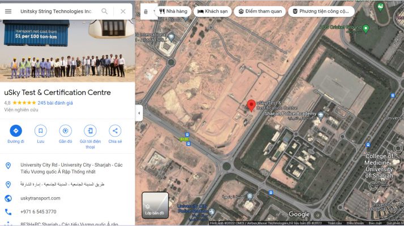Viewport: 404px width, 226px height.
Task: Select the Phương tiện công cộng chip
Action: point(321,11)
